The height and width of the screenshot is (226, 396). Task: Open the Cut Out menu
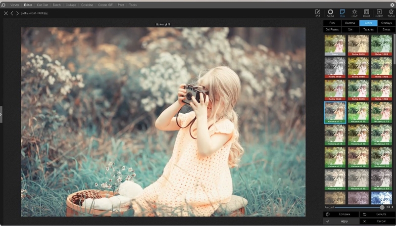click(x=42, y=4)
